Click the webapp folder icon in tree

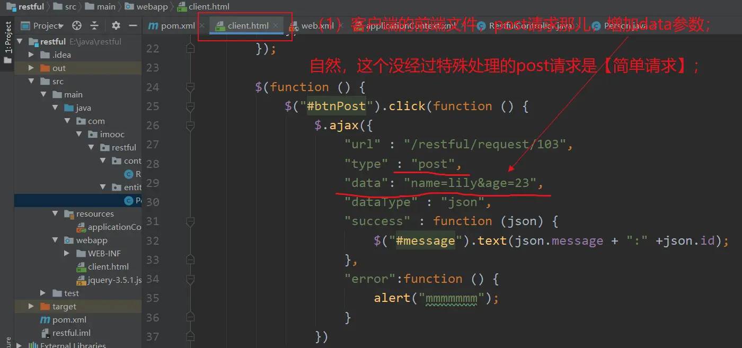pos(68,240)
